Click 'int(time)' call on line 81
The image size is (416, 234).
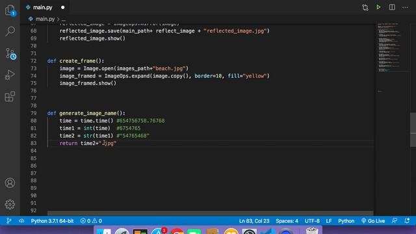pyautogui.click(x=97, y=128)
